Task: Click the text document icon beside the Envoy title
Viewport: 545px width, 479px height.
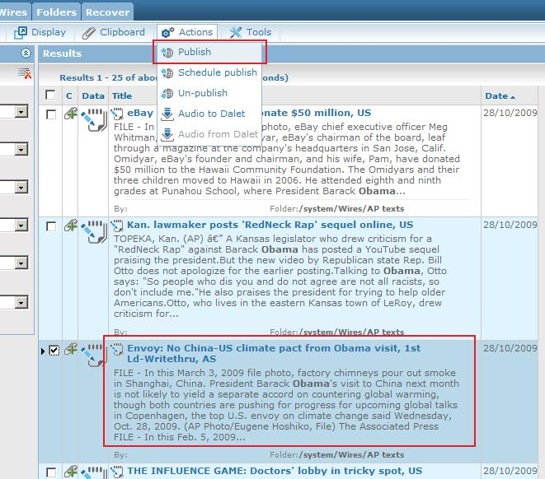Action: tap(117, 349)
